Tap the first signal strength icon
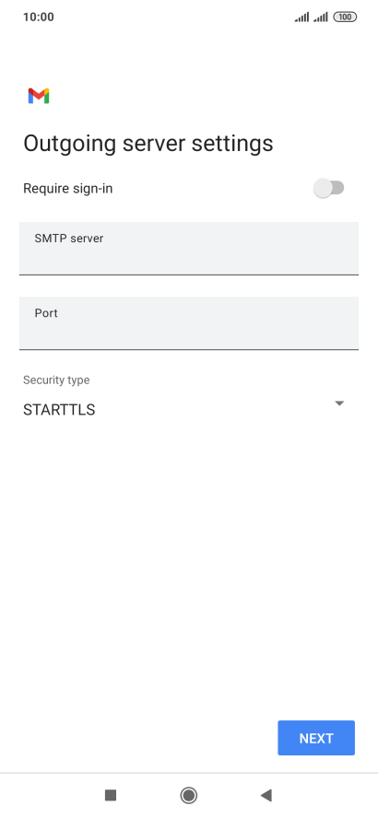The image size is (378, 818). (301, 18)
